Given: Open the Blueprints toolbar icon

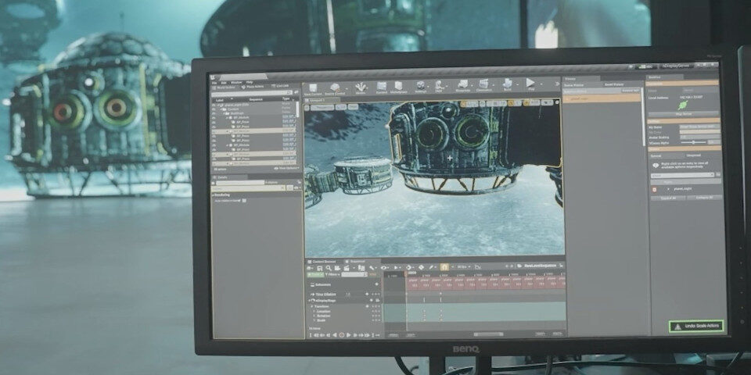Looking at the screenshot, I should [x=462, y=87].
